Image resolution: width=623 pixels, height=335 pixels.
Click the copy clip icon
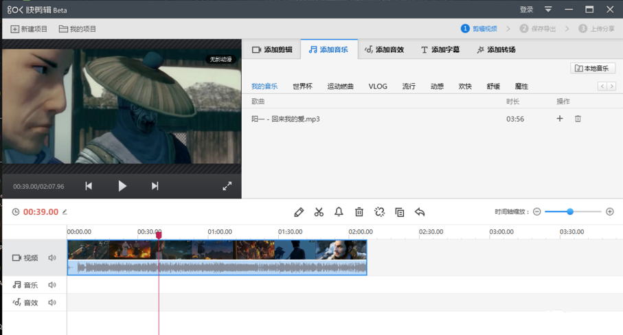(399, 212)
